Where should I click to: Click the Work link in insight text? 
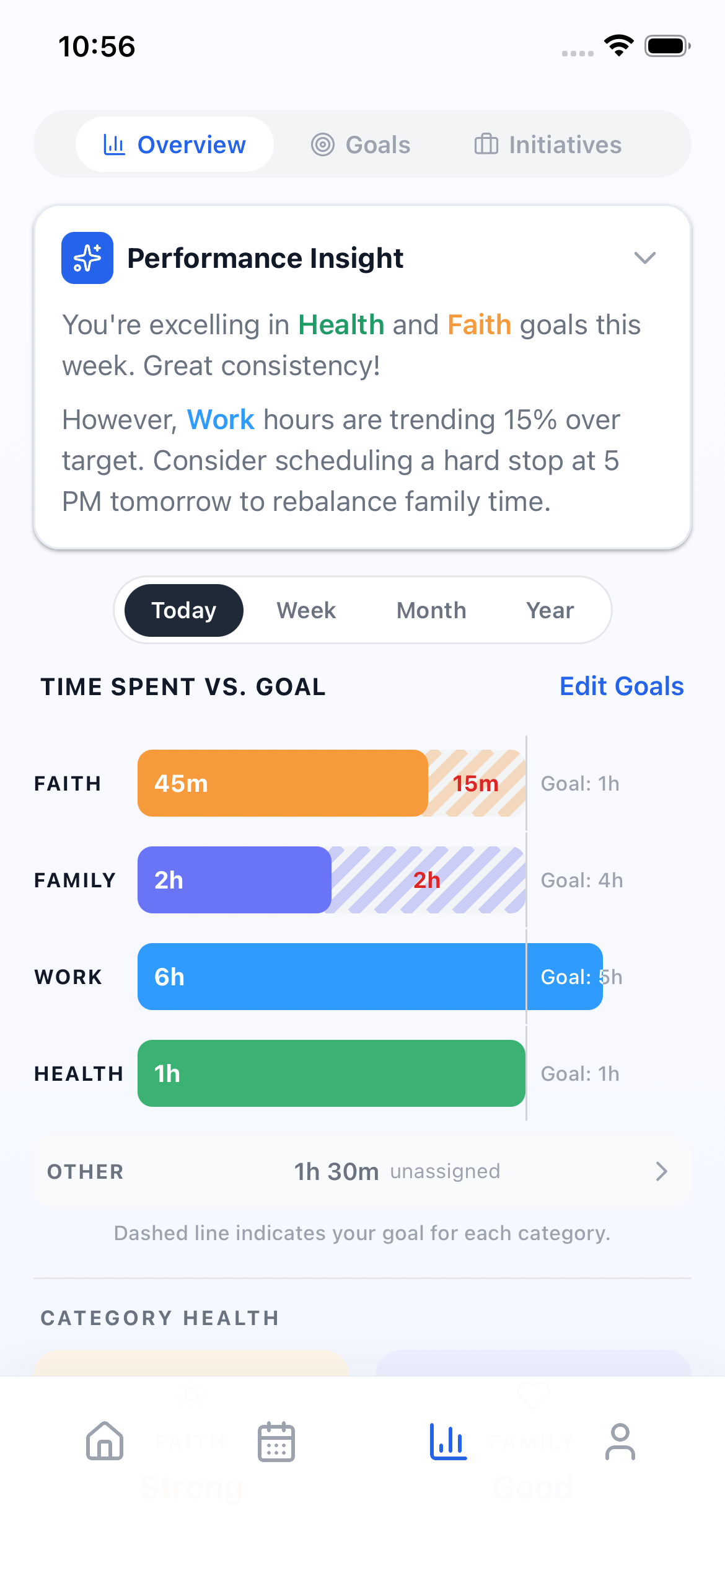pos(220,419)
